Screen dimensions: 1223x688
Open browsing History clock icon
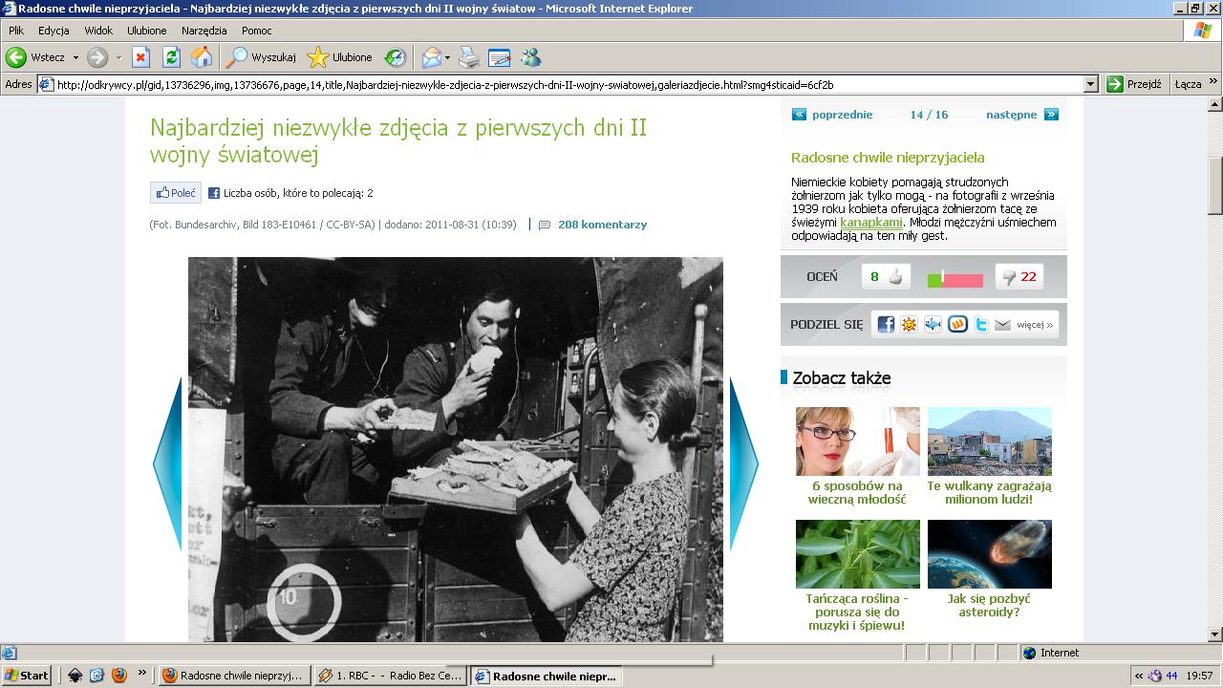point(395,57)
